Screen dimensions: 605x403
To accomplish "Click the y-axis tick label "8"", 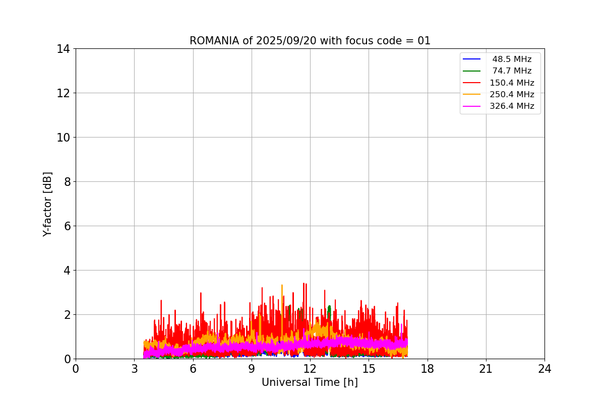I will tap(67, 182).
